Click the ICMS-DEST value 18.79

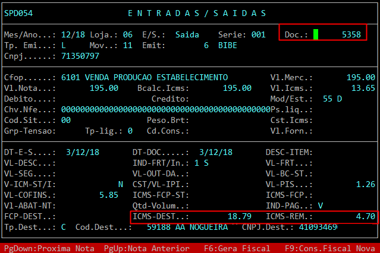pos(240,217)
